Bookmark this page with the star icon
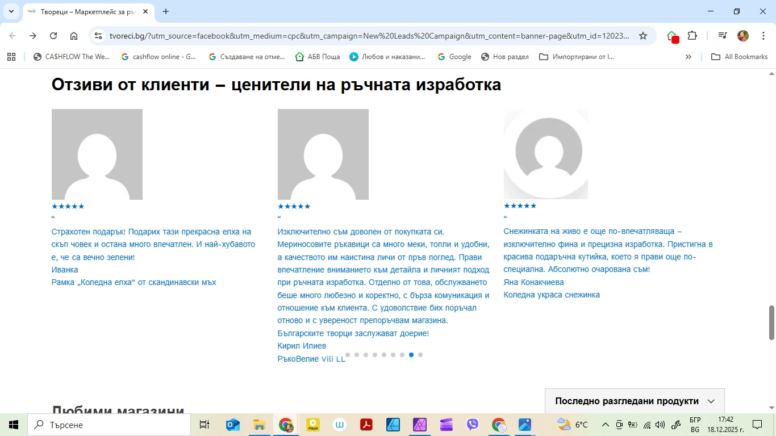Viewport: 776px width, 436px height. [643, 36]
